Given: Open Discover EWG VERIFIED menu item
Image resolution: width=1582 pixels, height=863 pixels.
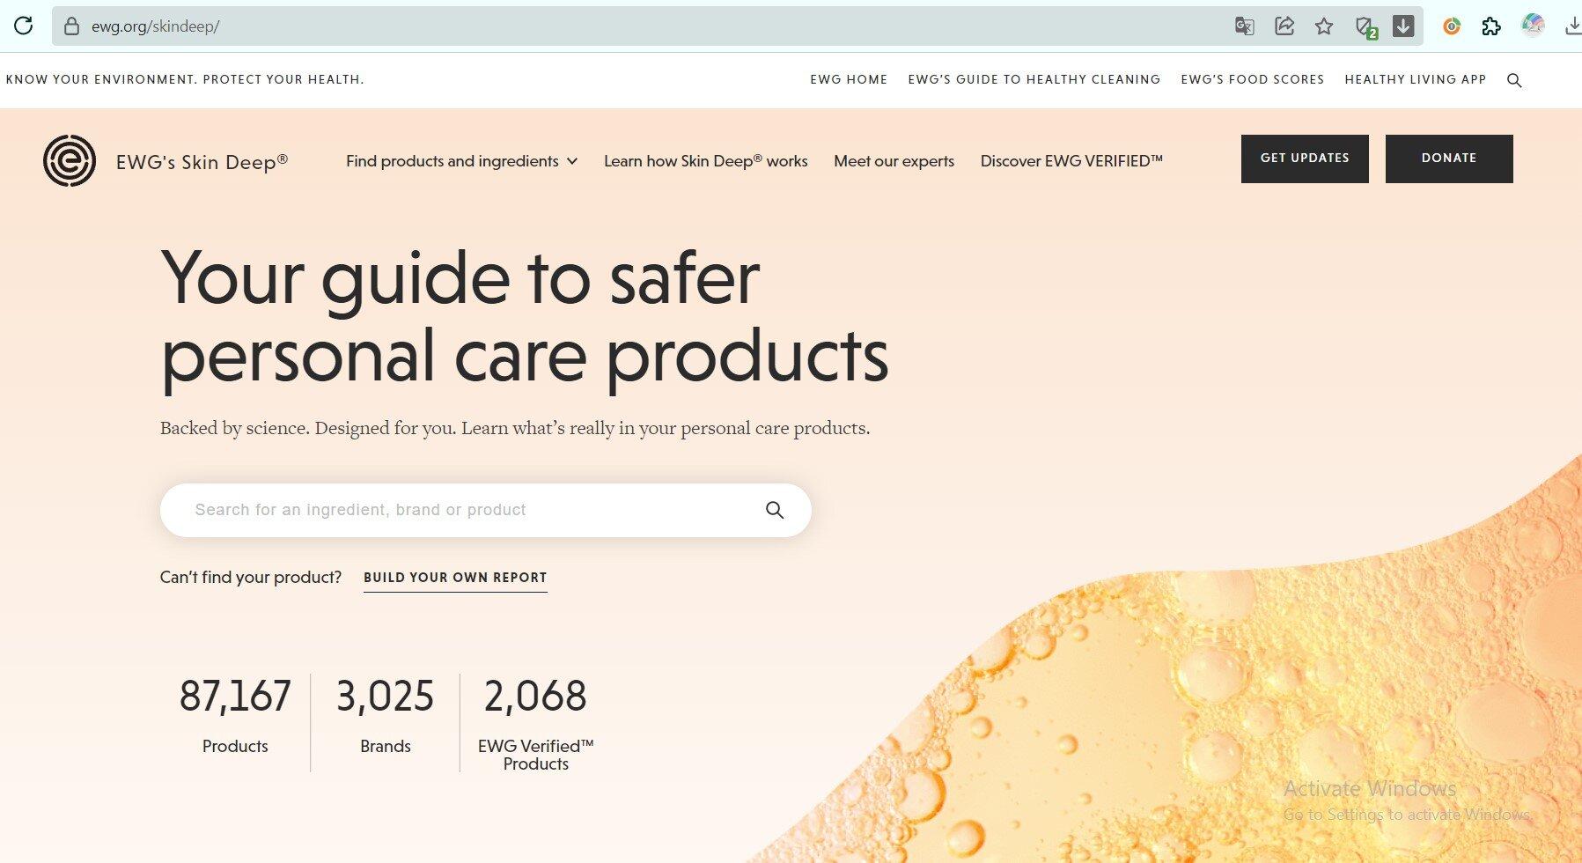Looking at the screenshot, I should coord(1071,161).
